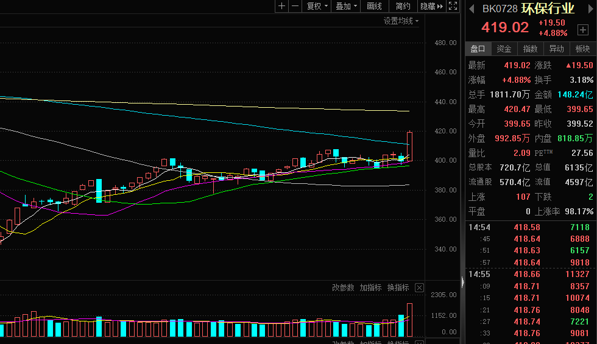Viewport: 597px width, 344px height.
Task: Switch to the 资金 tab
Action: pos(504,49)
